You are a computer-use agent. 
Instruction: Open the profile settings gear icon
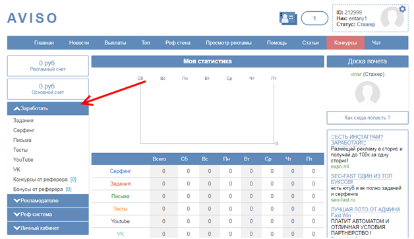click(x=402, y=9)
